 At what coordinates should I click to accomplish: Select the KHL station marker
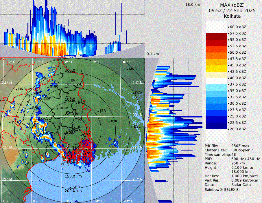(x=109, y=122)
